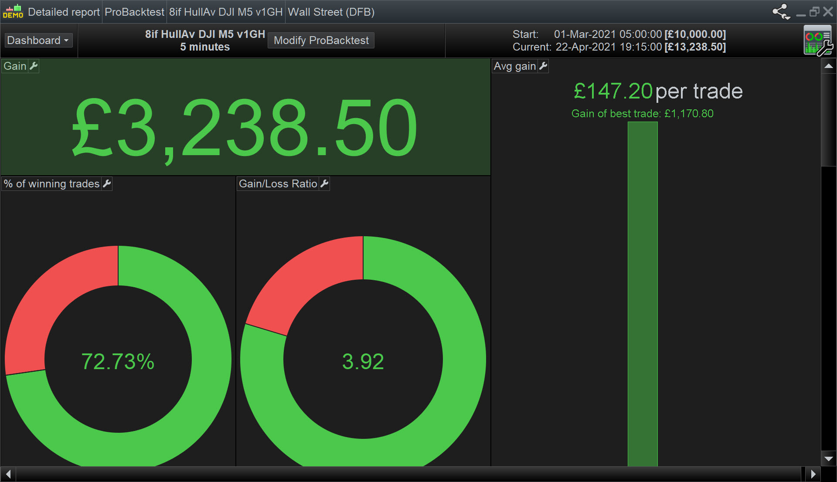Image resolution: width=837 pixels, height=482 pixels.
Task: Click the left horizontal scroll arrow
Action: [8, 474]
